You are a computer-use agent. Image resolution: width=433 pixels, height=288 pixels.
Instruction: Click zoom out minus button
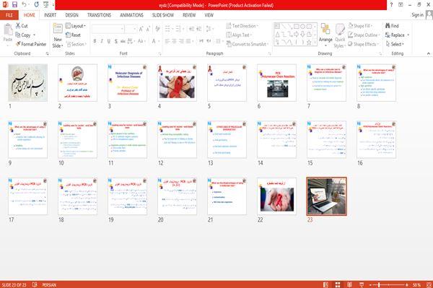(x=371, y=284)
